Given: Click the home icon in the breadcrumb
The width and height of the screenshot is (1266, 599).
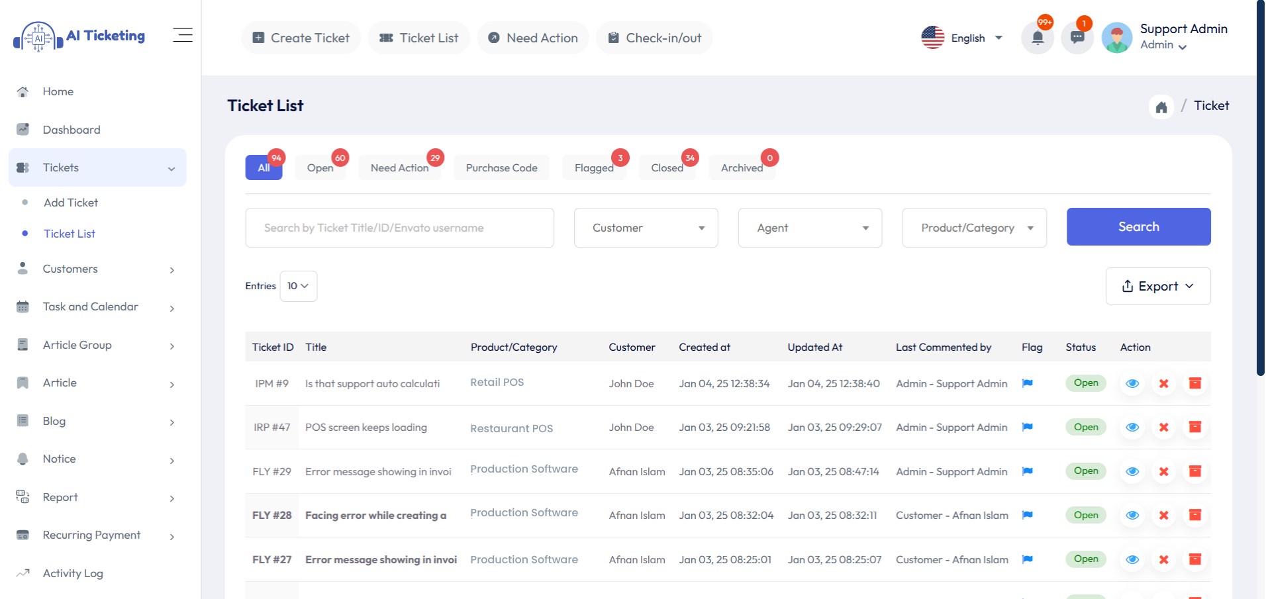Looking at the screenshot, I should pyautogui.click(x=1161, y=106).
